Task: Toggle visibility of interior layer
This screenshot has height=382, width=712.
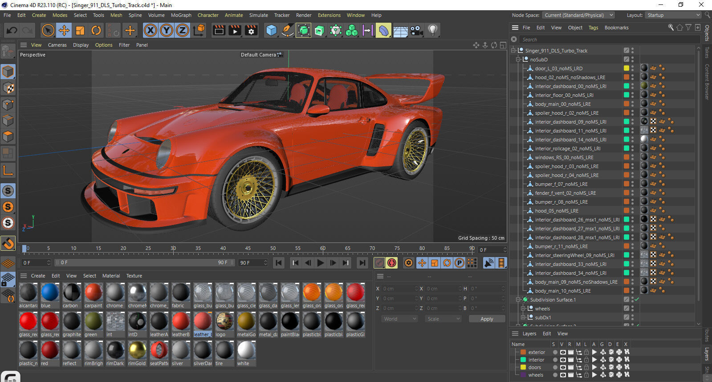Action: pyautogui.click(x=563, y=360)
